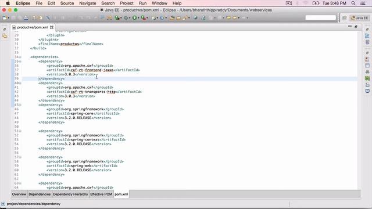Switch to the Dependencies tab

click(40, 194)
